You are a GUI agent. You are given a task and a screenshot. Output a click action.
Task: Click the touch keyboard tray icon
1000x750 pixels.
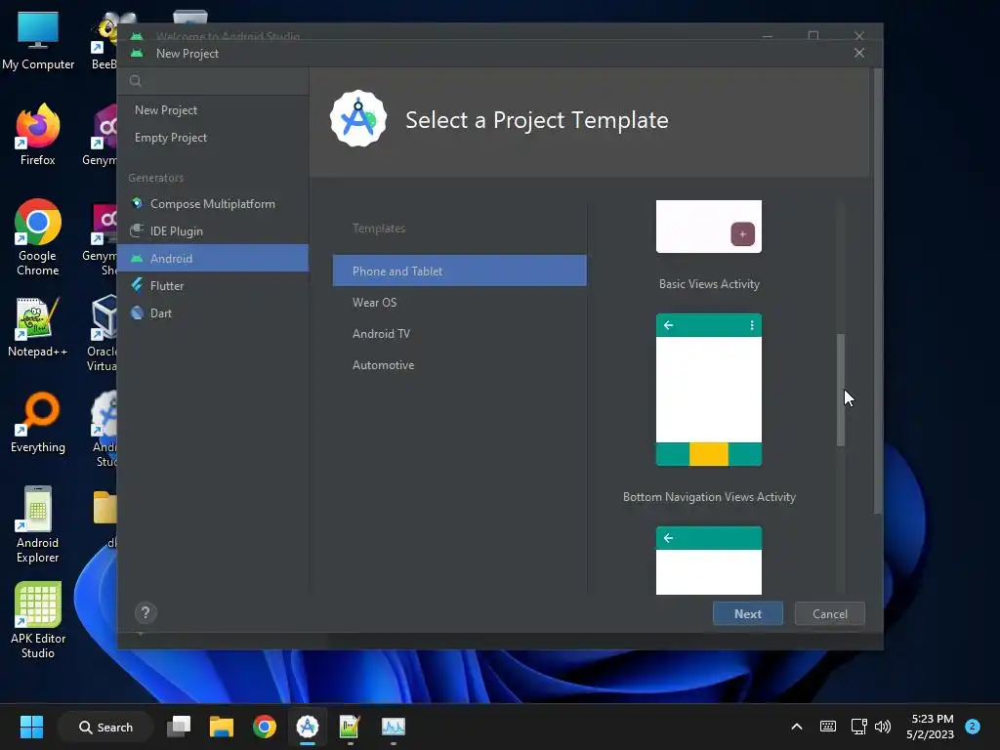click(x=828, y=727)
